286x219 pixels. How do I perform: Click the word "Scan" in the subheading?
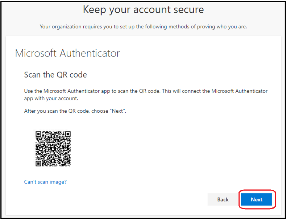pos(32,74)
